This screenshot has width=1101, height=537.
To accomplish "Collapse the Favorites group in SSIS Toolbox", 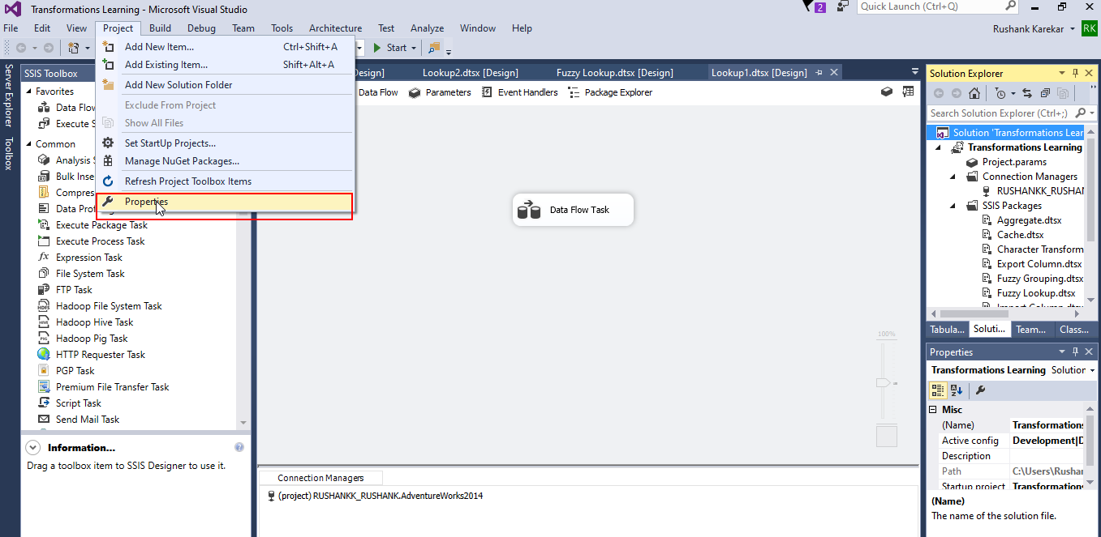I will [x=28, y=92].
